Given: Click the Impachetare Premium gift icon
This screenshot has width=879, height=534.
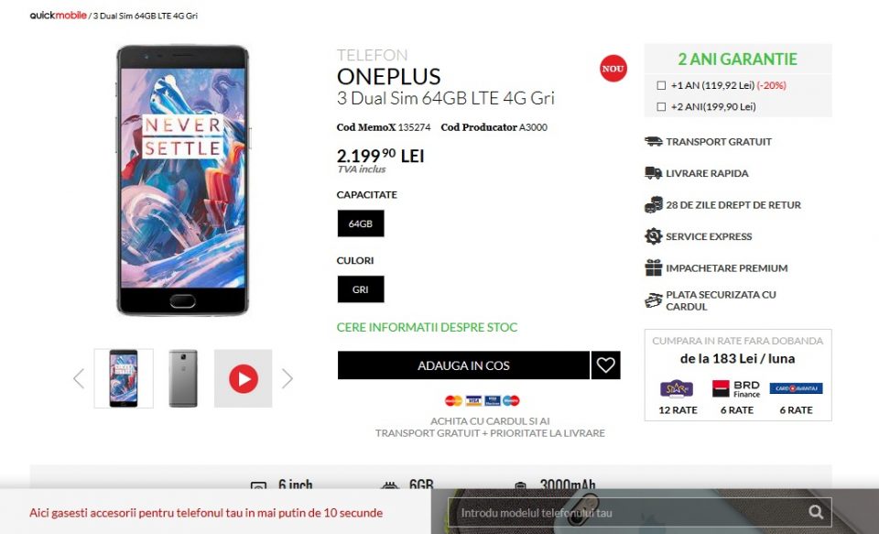Looking at the screenshot, I should 653,267.
